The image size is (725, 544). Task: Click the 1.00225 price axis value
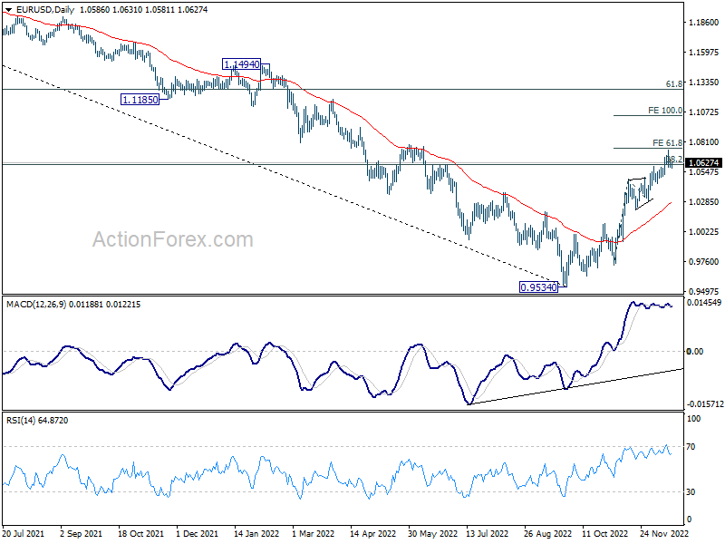pyautogui.click(x=704, y=232)
